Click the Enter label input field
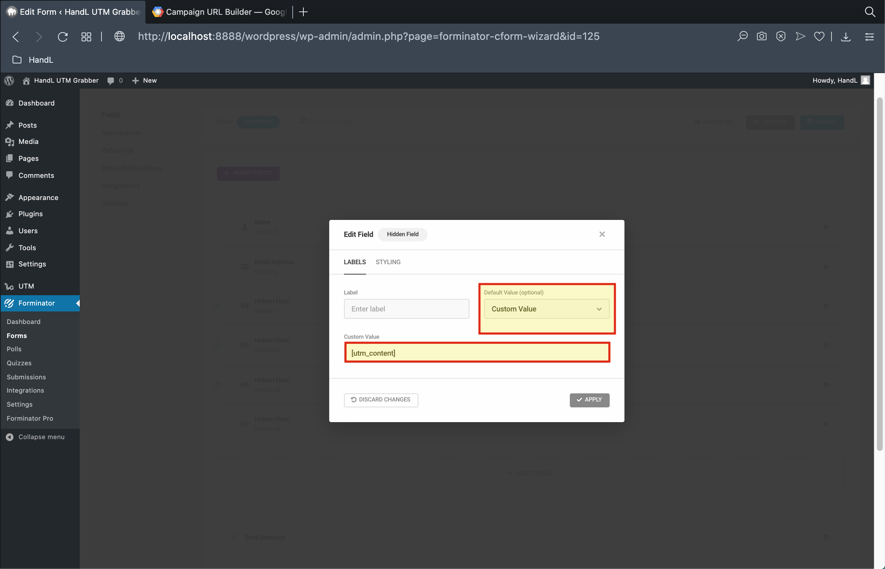 pos(406,308)
